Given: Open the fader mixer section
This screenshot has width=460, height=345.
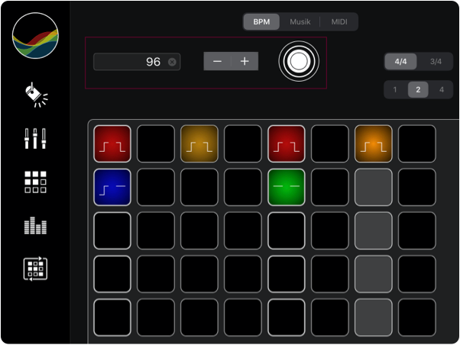Looking at the screenshot, I should point(35,138).
